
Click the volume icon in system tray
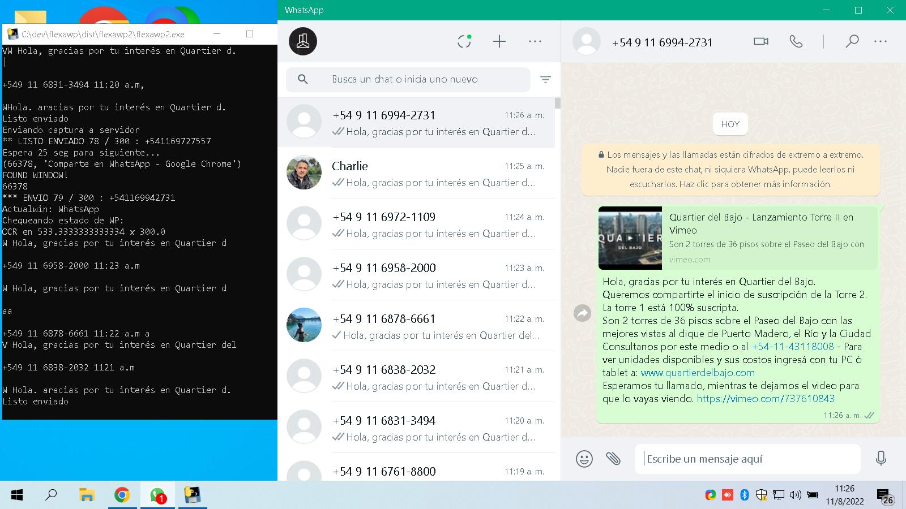click(795, 495)
